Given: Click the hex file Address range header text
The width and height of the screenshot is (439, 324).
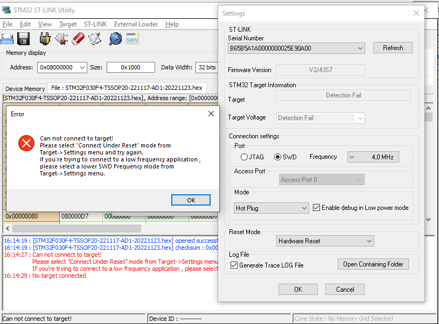Looking at the screenshot, I should [110, 98].
